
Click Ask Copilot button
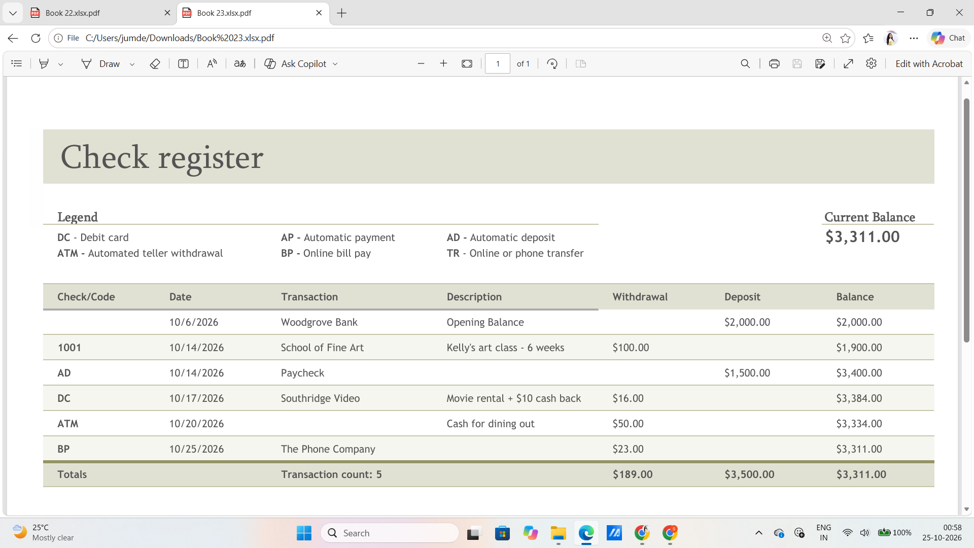tap(295, 63)
